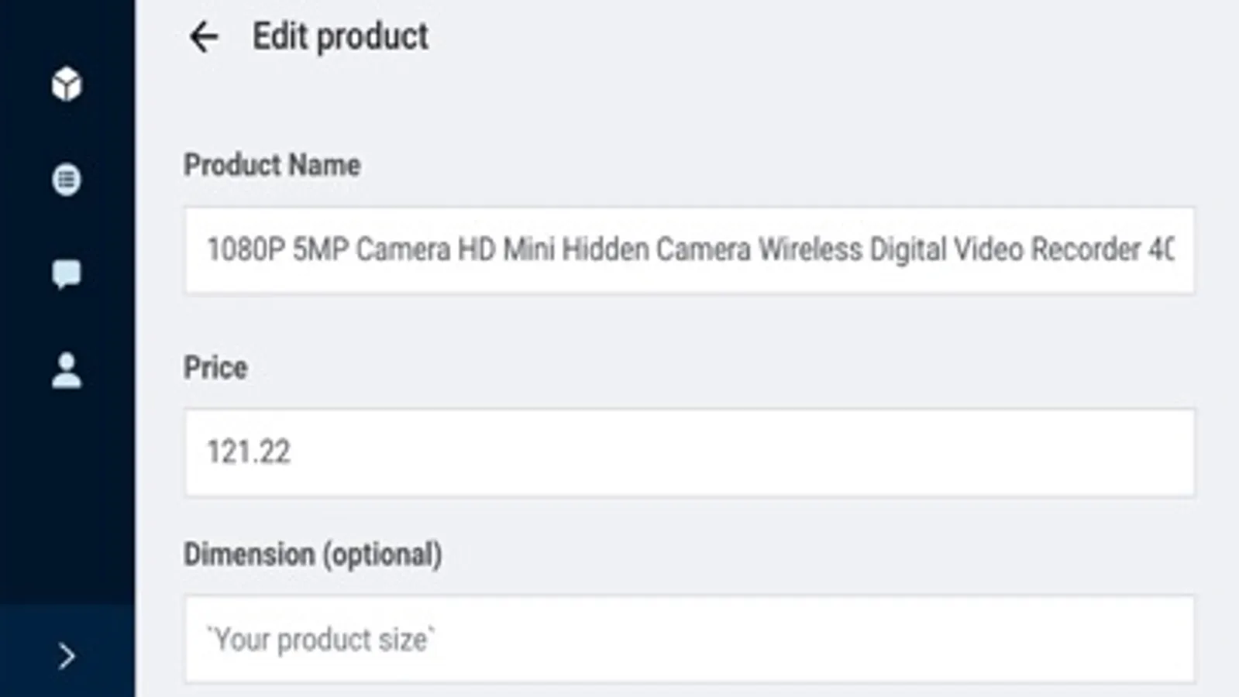
Task: Expand the sidebar with the chevron arrow
Action: [x=67, y=656]
